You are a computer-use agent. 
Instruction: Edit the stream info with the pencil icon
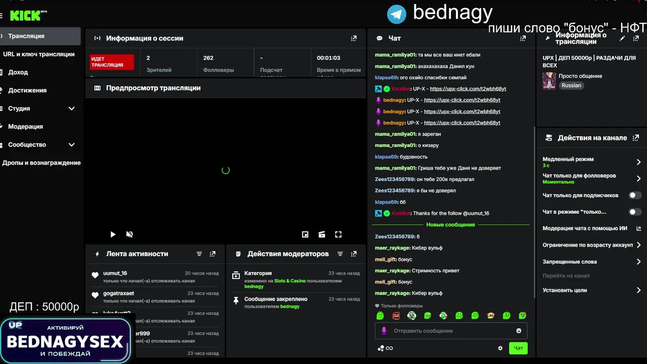622,38
